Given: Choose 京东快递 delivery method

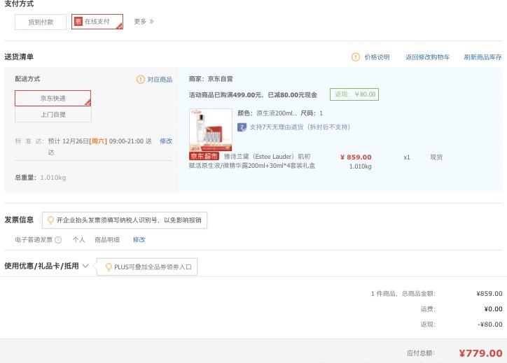Looking at the screenshot, I should 53,98.
